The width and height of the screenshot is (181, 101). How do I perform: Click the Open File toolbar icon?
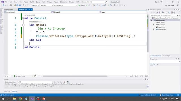tap(15, 5)
